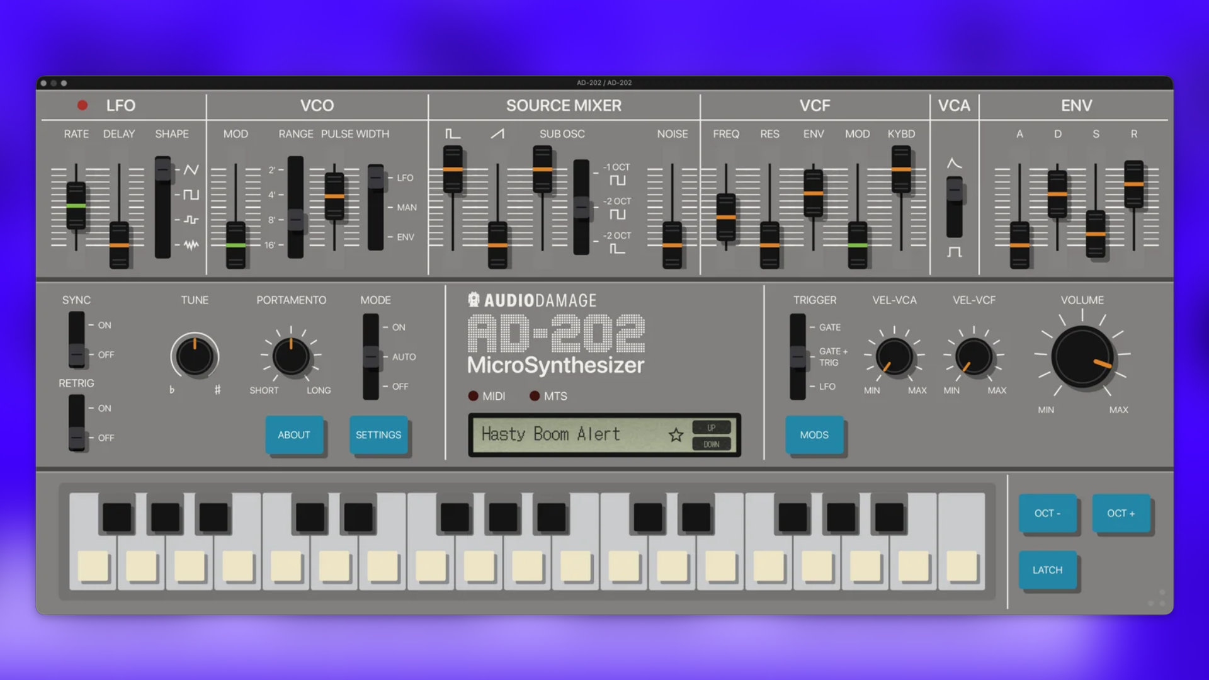Play the first black key on the keyboard
Screen dimensions: 1209x680
(x=117, y=518)
